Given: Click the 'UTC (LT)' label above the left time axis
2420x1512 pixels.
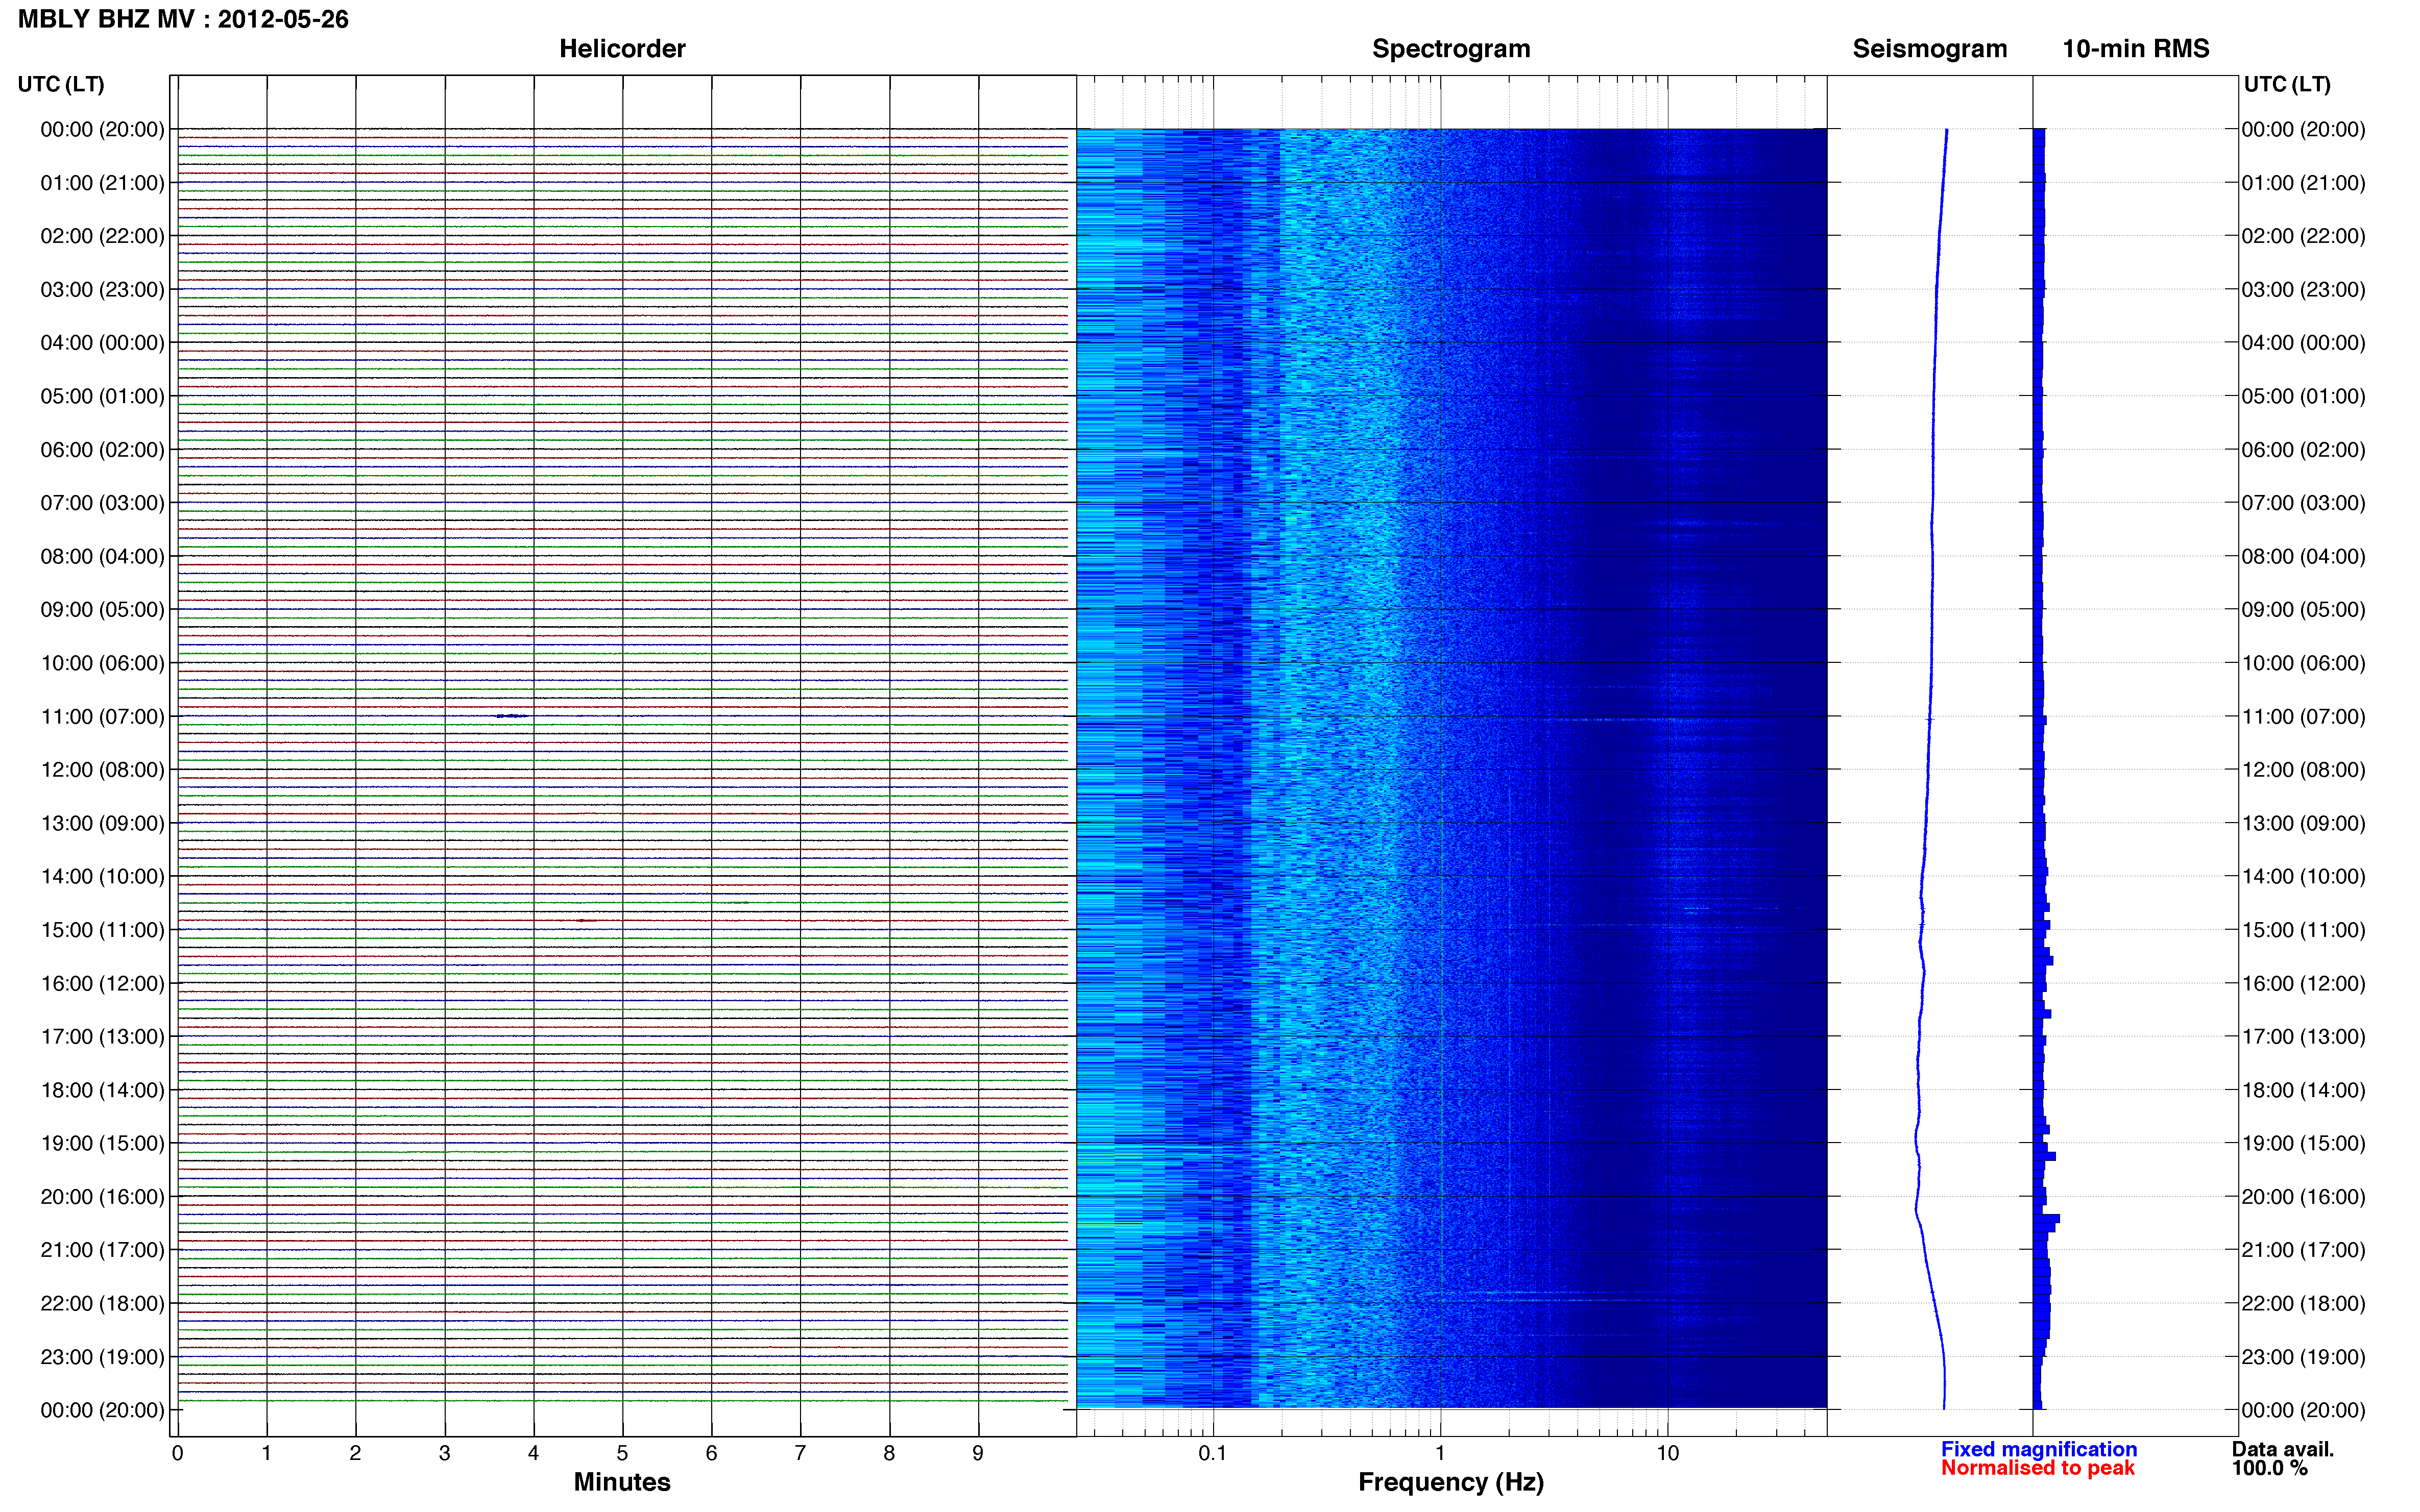Looking at the screenshot, I should click(x=61, y=84).
